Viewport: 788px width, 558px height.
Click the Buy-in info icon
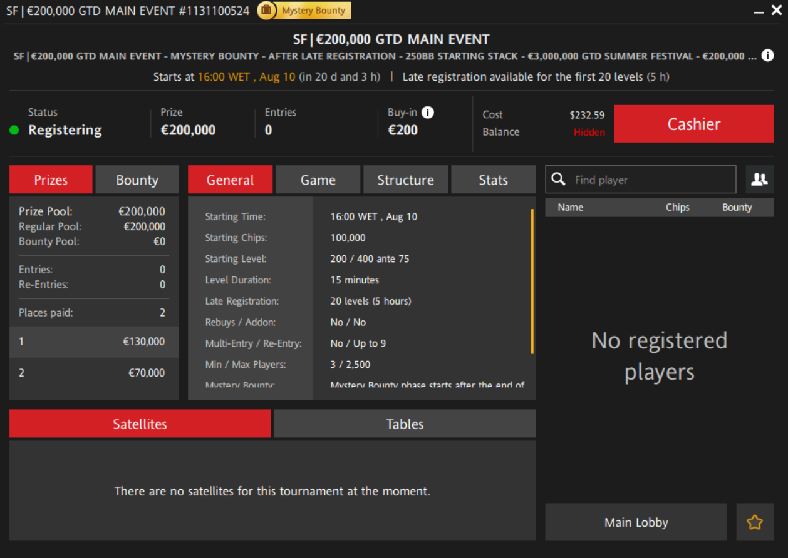pyautogui.click(x=428, y=113)
